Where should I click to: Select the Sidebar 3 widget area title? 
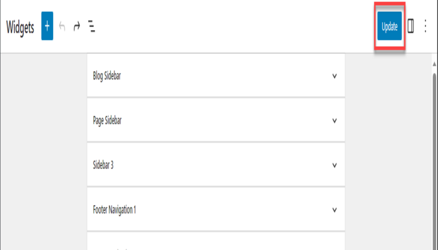pyautogui.click(x=103, y=166)
